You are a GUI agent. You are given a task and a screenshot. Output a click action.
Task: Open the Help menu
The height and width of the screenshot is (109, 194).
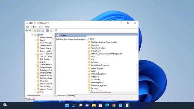pyautogui.click(x=47, y=27)
